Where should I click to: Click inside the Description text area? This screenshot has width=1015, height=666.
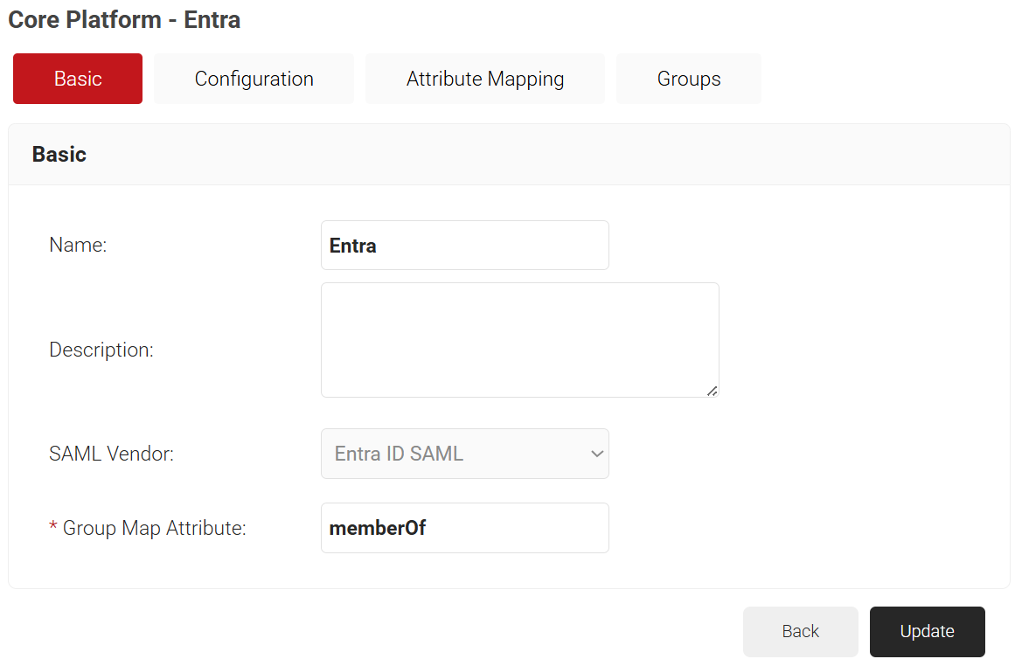(x=520, y=340)
